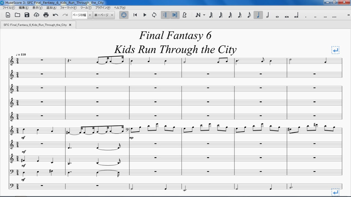Enable note input mode (N)
Screen dimensions: 351x197
point(198,15)
